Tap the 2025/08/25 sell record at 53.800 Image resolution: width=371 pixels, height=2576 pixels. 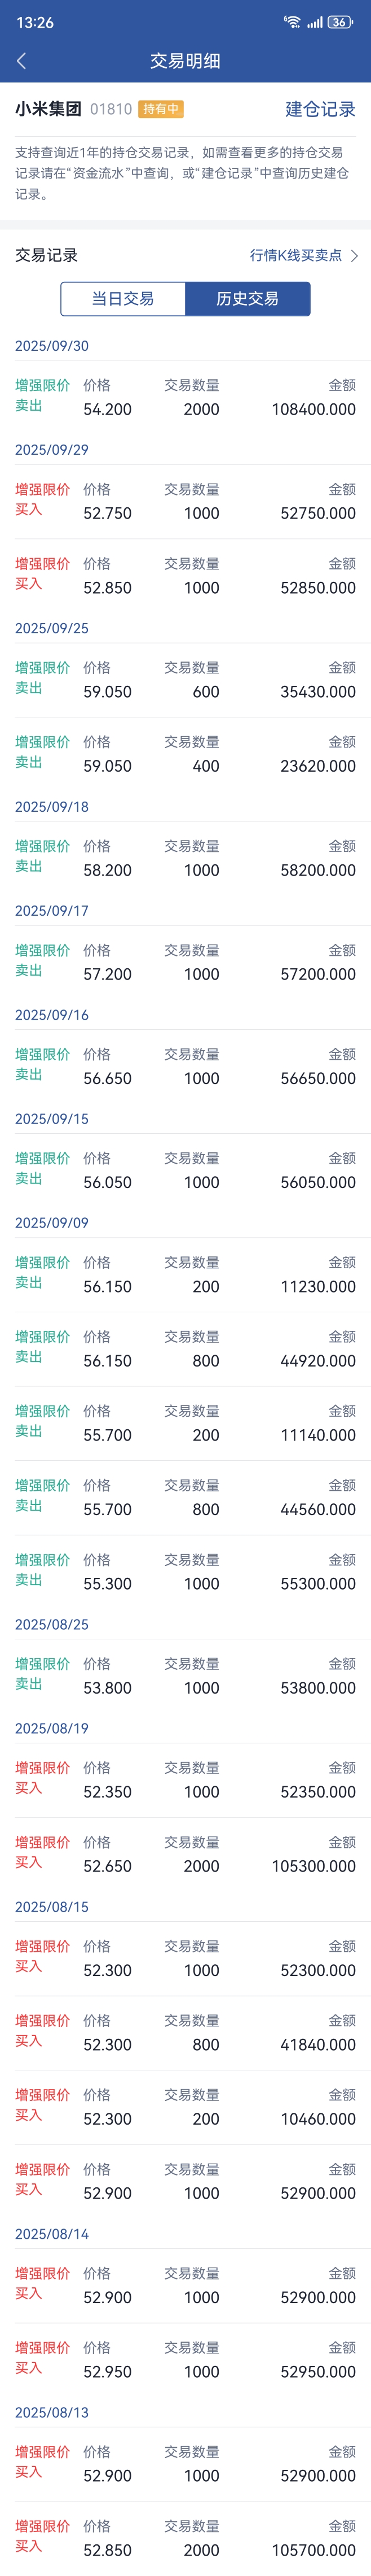click(x=185, y=1676)
